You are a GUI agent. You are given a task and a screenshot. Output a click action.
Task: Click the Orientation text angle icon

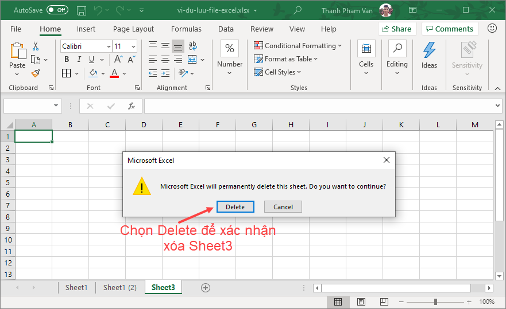183,73
